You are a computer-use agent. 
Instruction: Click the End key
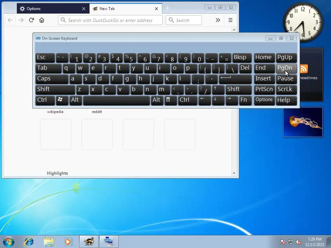(x=264, y=68)
